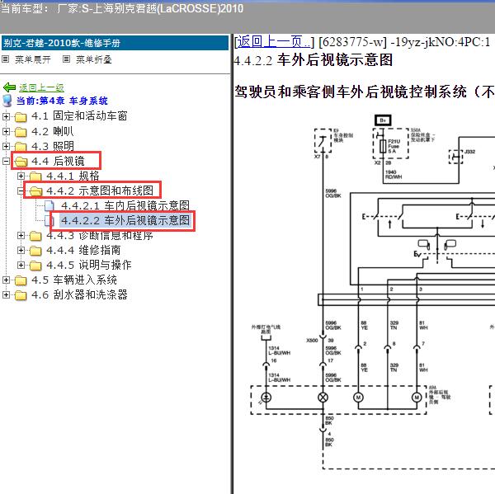The width and height of the screenshot is (495, 494).
Task: Click the 1940 RD/WH wire label
Action: pyautogui.click(x=394, y=174)
